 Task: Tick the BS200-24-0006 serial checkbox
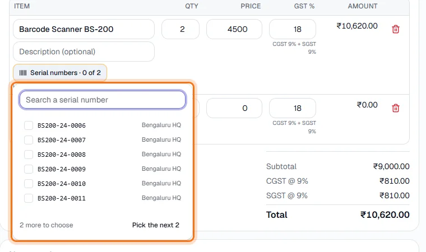pos(29,125)
